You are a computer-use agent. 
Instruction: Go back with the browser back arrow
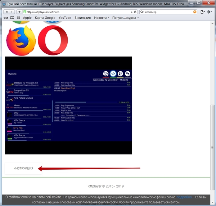point(6,12)
